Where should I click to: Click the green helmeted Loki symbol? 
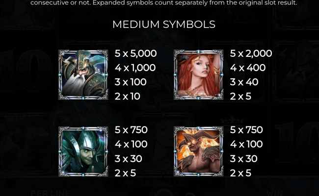click(x=83, y=151)
